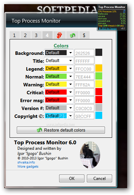Click the Cancel button
The height and width of the screenshot is (195, 134).
99,178
